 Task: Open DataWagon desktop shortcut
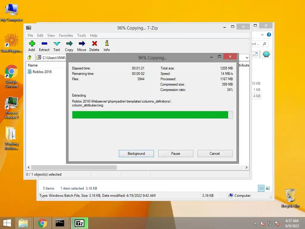tap(12, 43)
